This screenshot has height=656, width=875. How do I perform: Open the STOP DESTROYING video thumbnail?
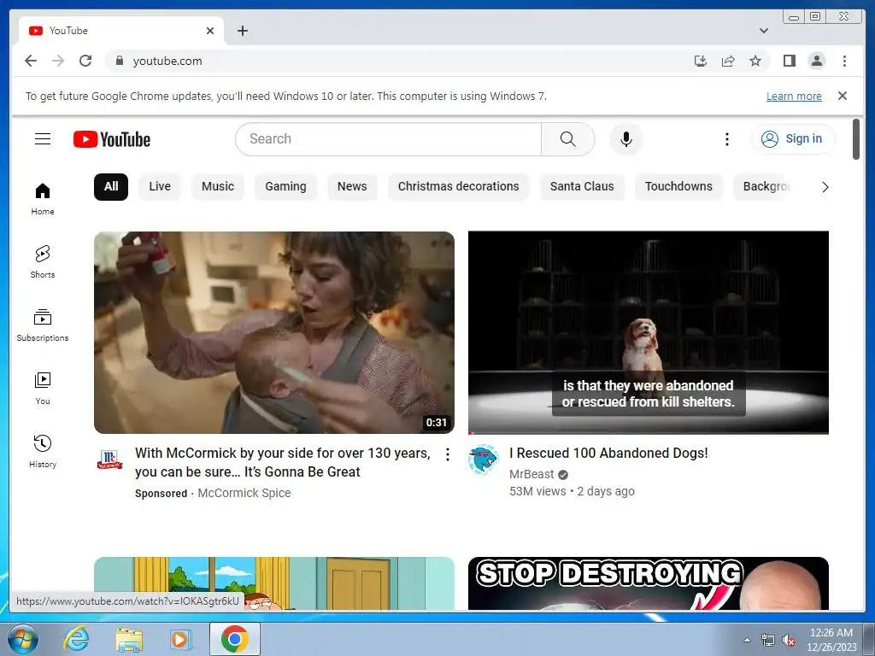(649, 583)
